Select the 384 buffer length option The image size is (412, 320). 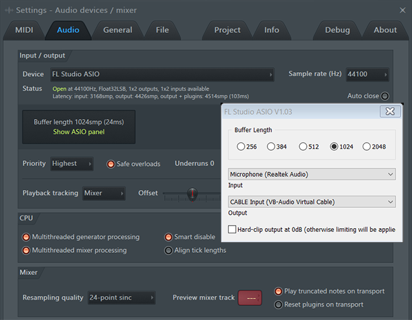coord(271,146)
